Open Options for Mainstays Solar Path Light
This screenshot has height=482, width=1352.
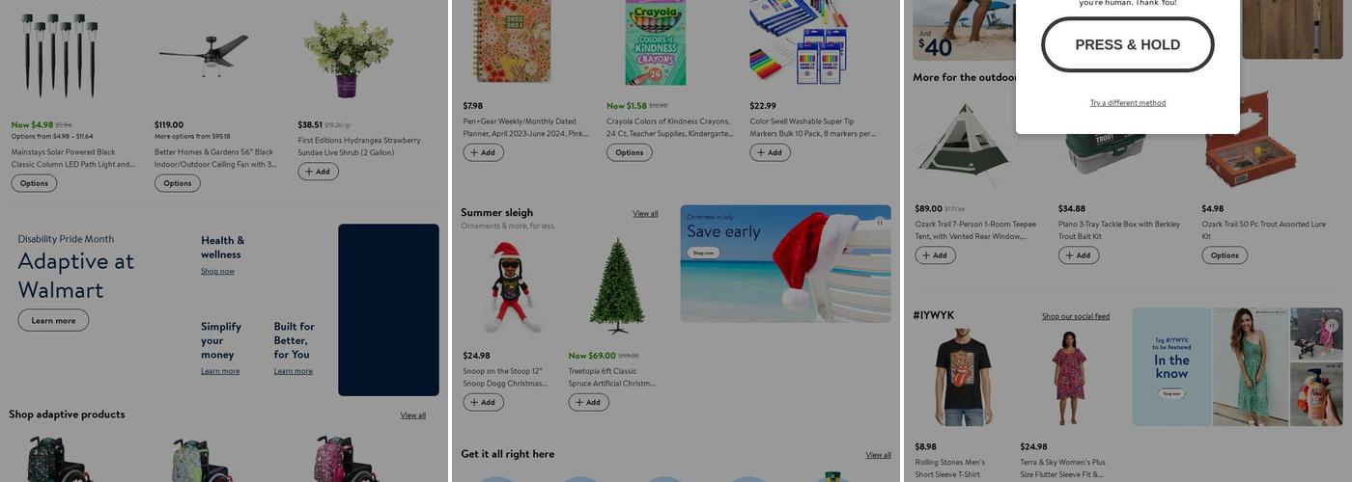click(x=34, y=183)
